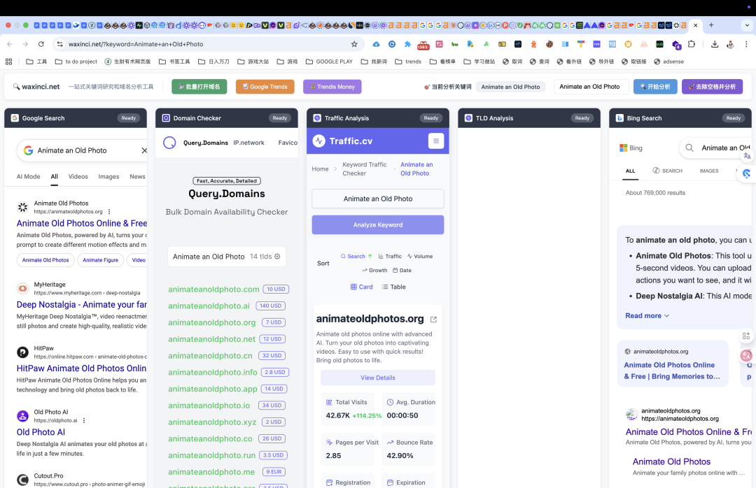Screen dimensions: 756x488
Task: Open a new browser tab with plus
Action: [x=711, y=25]
